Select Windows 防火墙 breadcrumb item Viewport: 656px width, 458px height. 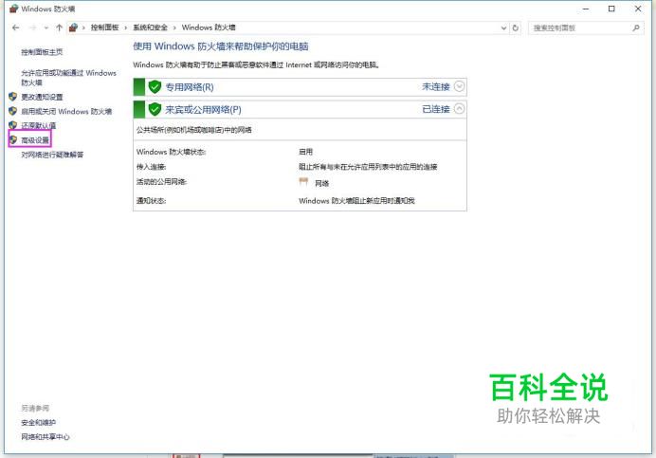[209, 27]
